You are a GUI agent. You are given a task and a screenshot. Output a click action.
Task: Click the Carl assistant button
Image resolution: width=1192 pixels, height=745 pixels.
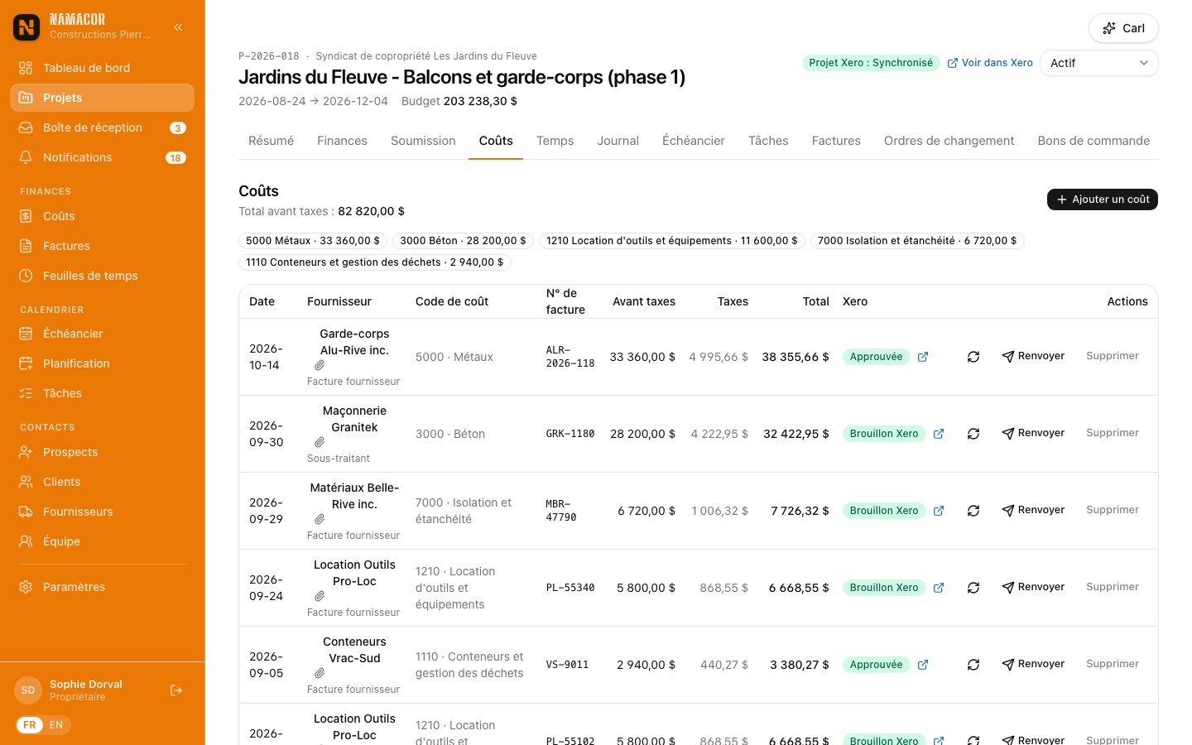point(1123,28)
